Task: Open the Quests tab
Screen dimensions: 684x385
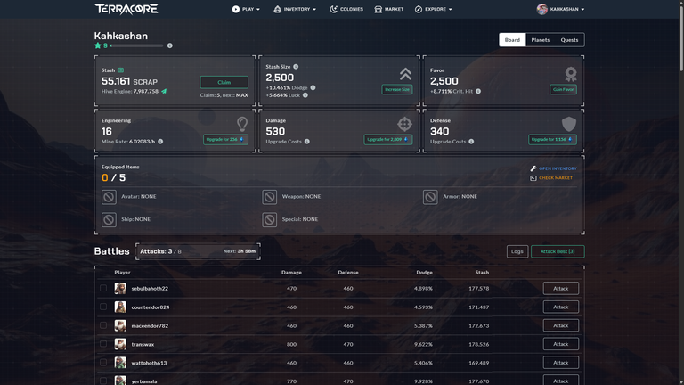Action: pyautogui.click(x=569, y=40)
